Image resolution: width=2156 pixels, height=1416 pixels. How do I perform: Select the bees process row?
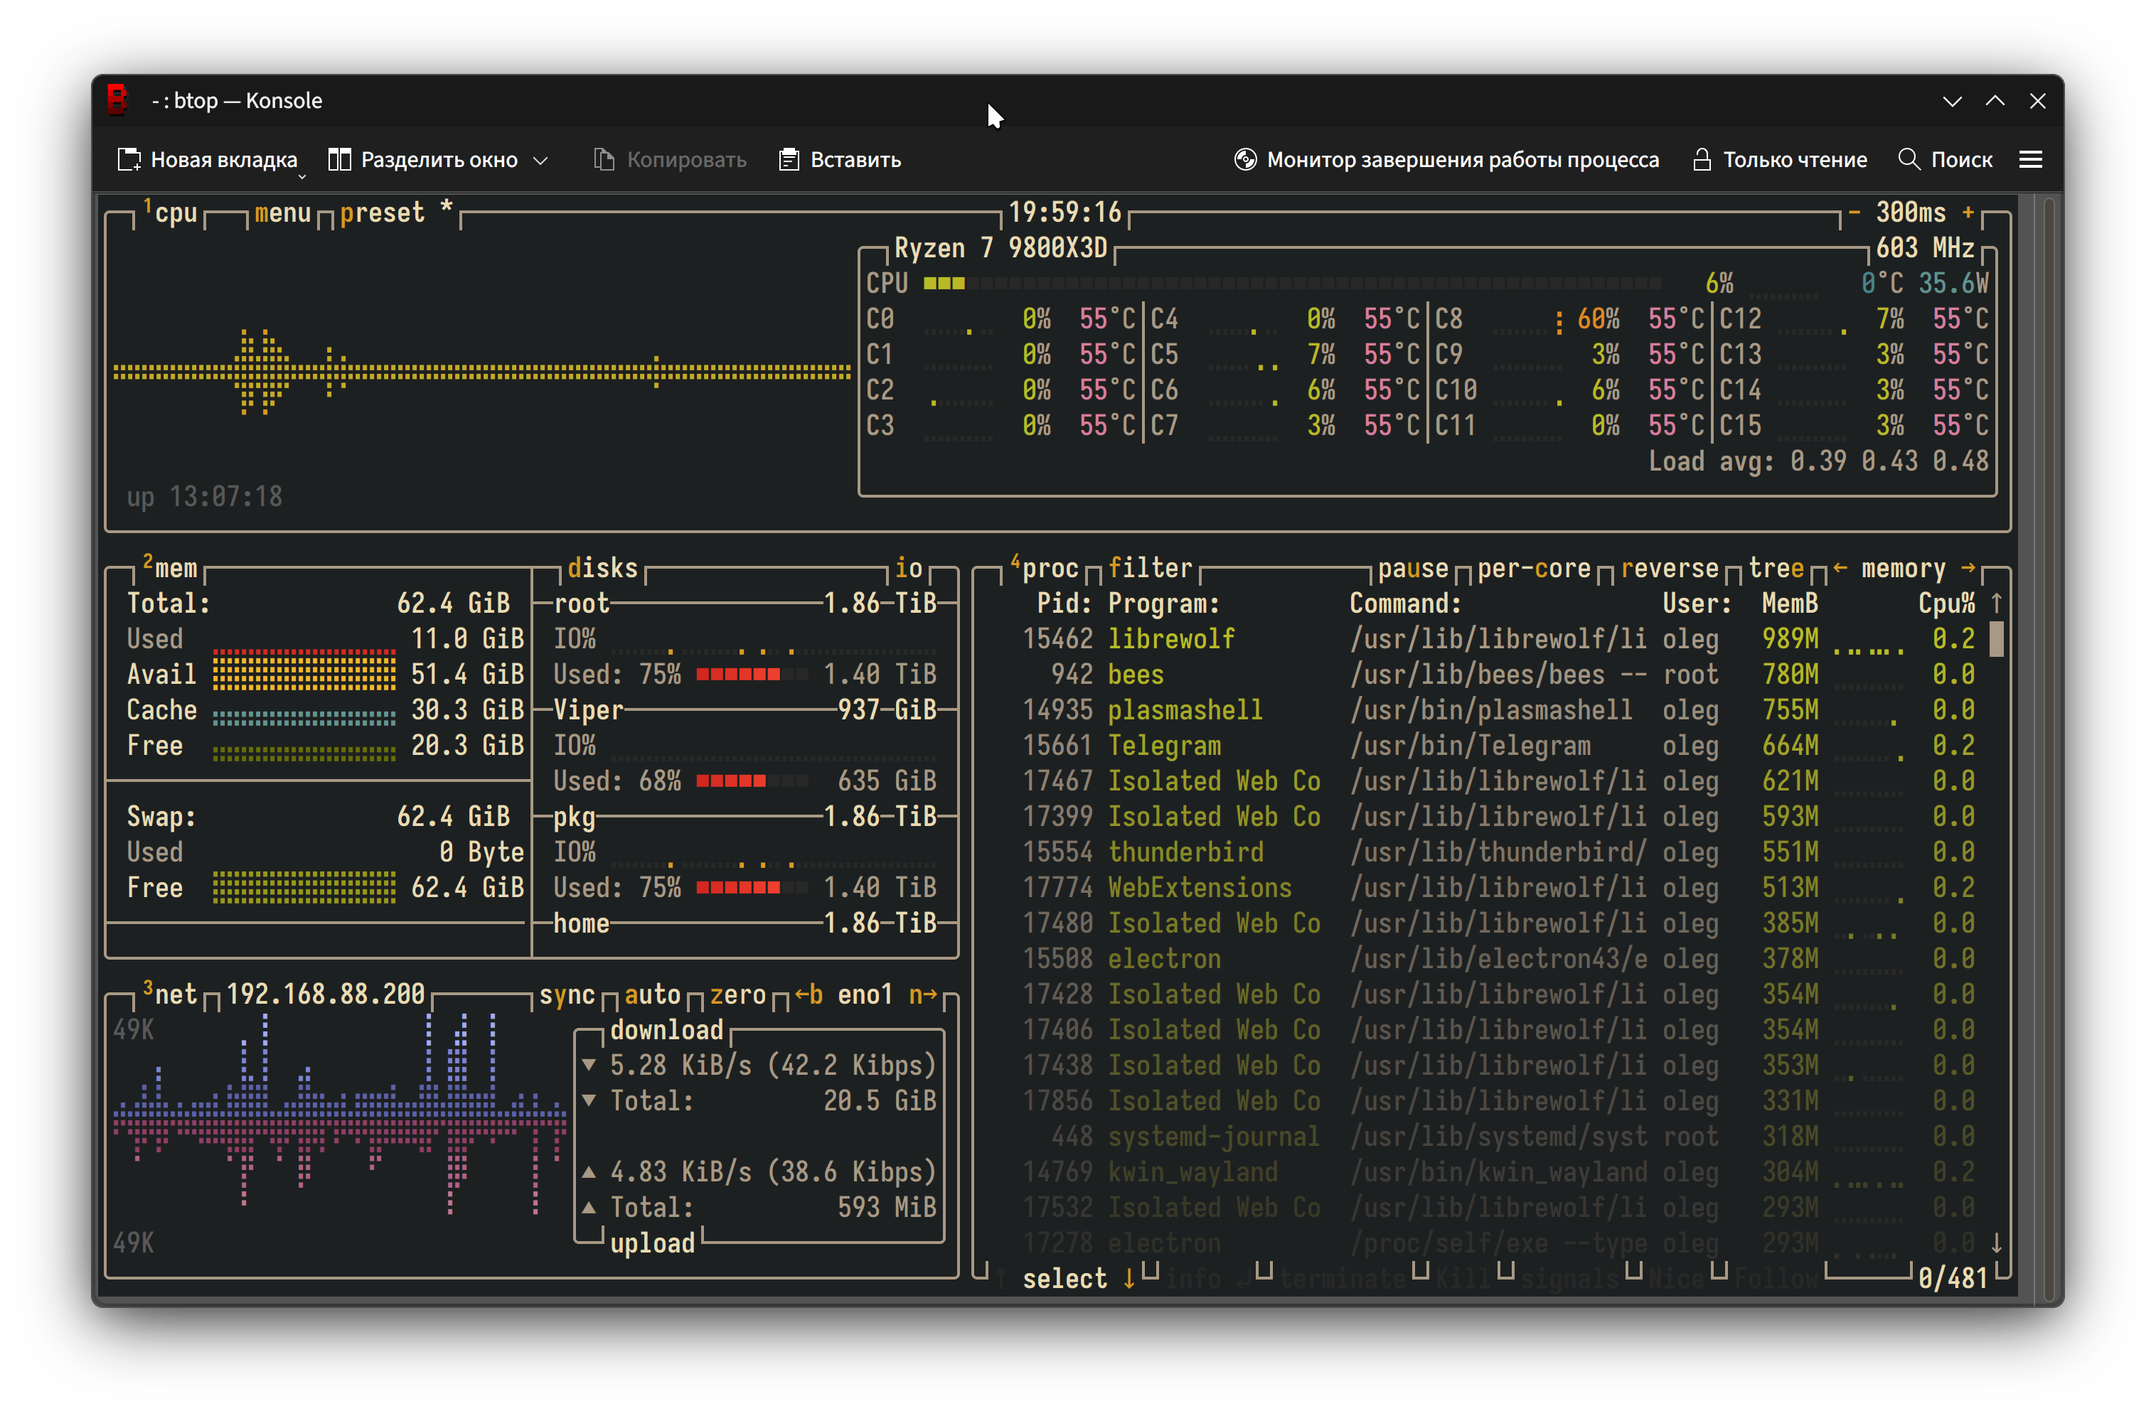click(1498, 675)
